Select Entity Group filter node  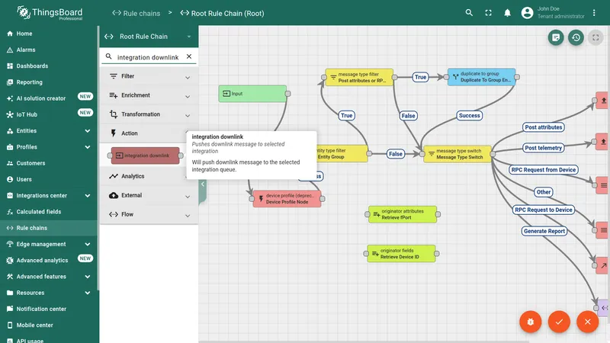pyautogui.click(x=342, y=154)
